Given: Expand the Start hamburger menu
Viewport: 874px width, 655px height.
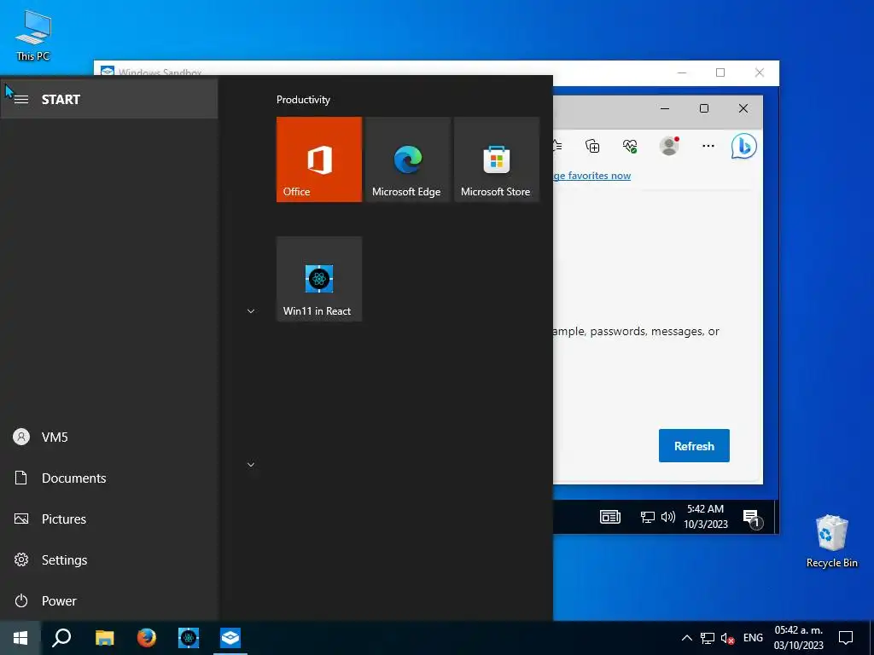Looking at the screenshot, I should click(x=21, y=99).
